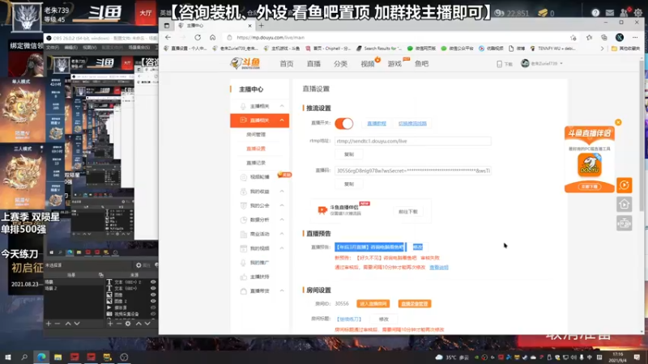Open a new browser tab
Image resolution: width=648 pixels, height=364 pixels.
coord(261,26)
